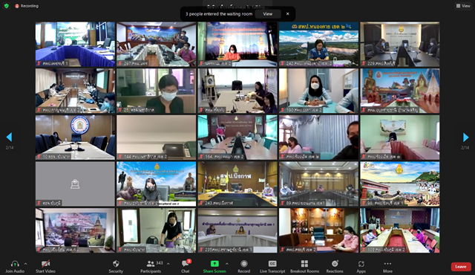Select the tile with golden Buddha statues backdrop

coord(400,91)
